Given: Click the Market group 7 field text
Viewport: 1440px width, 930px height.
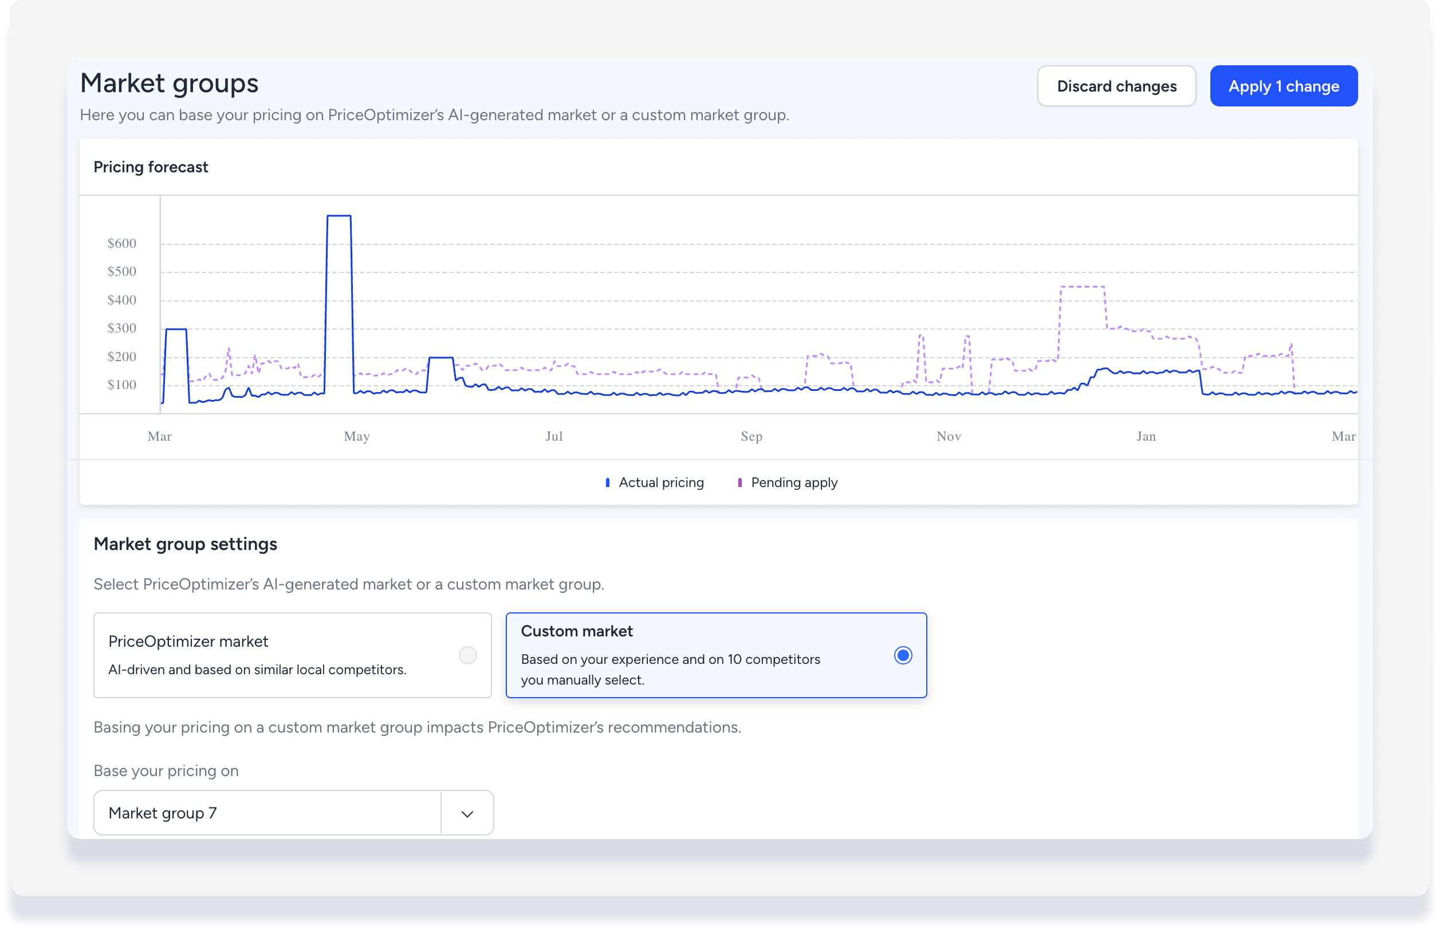Looking at the screenshot, I should (163, 813).
